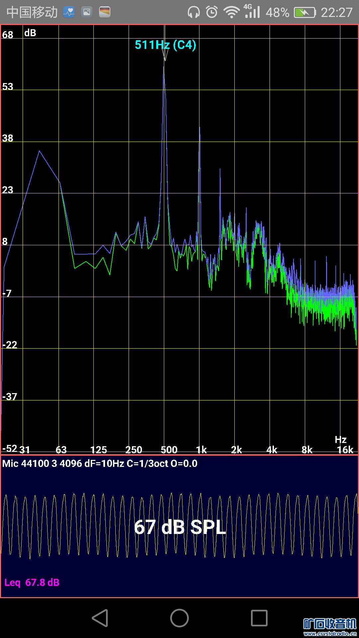This screenshot has width=359, height=638.
Task: Tap the 500 frequency axis label
Action: pos(169,450)
